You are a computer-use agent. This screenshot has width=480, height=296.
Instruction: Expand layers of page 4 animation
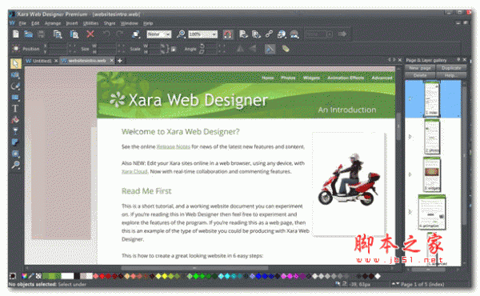click(410, 212)
